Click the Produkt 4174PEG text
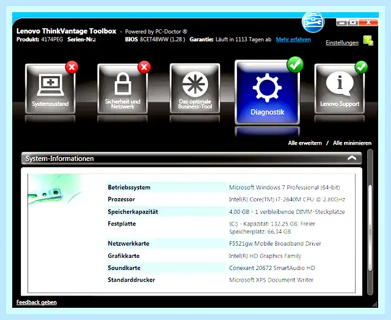This screenshot has height=320, width=391. pyautogui.click(x=40, y=40)
